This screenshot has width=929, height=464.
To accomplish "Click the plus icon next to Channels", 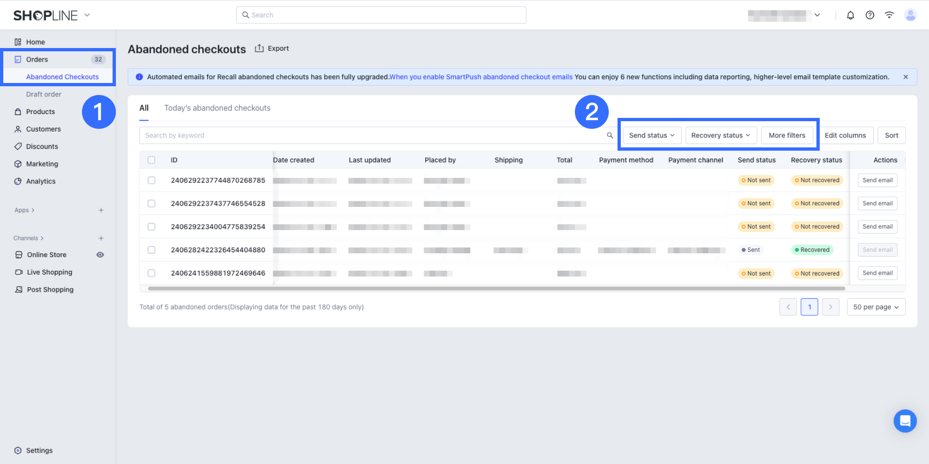I will (x=101, y=238).
